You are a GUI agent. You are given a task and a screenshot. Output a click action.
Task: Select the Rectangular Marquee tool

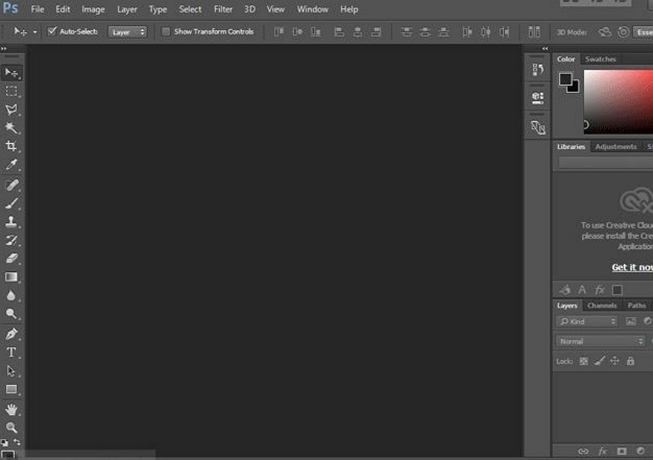point(11,91)
